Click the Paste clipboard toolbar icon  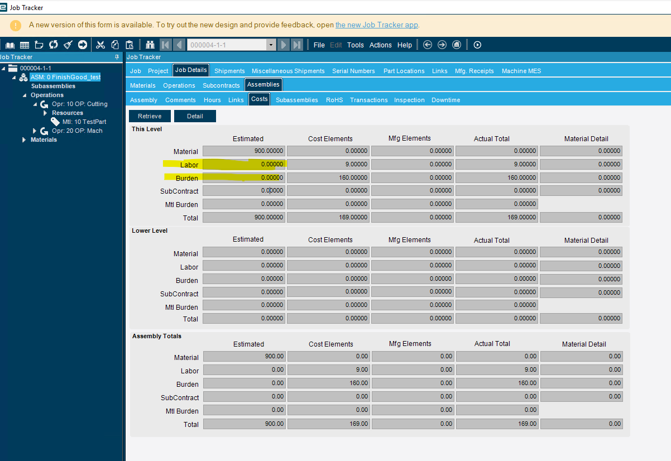click(130, 45)
